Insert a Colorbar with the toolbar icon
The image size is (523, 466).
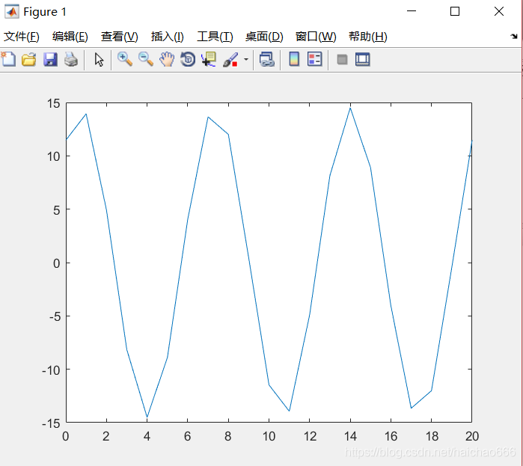294,60
